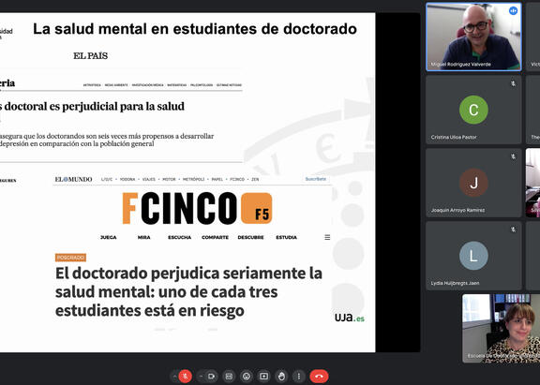Click the orange POSGRADO tag

tap(70, 258)
